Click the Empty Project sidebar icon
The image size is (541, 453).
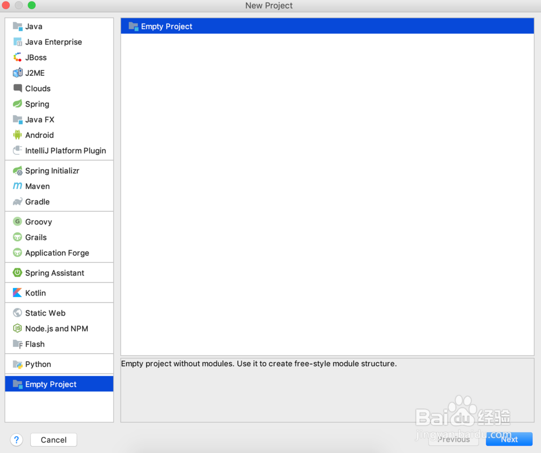pyautogui.click(x=18, y=384)
